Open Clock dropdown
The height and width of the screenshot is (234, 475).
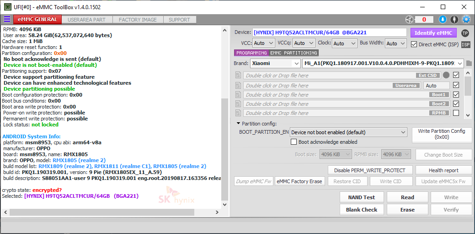click(x=345, y=44)
